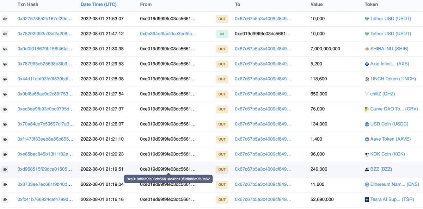Click eye icon for txn 0x0bf8e68ae9c2c89f753
This screenshot has width=423, height=209.
(x=5, y=94)
